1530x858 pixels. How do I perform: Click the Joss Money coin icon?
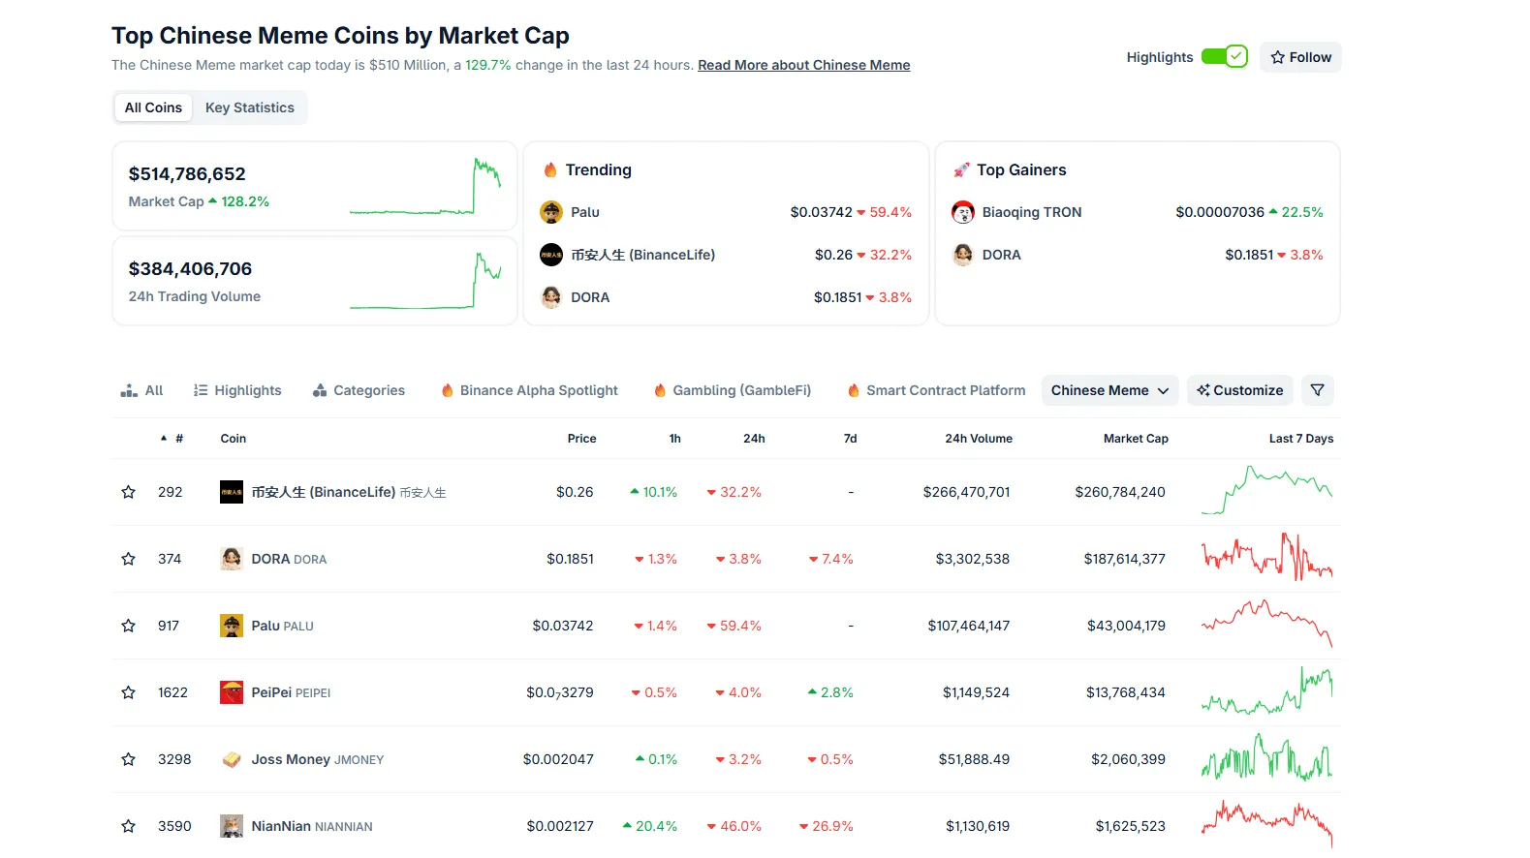231,759
